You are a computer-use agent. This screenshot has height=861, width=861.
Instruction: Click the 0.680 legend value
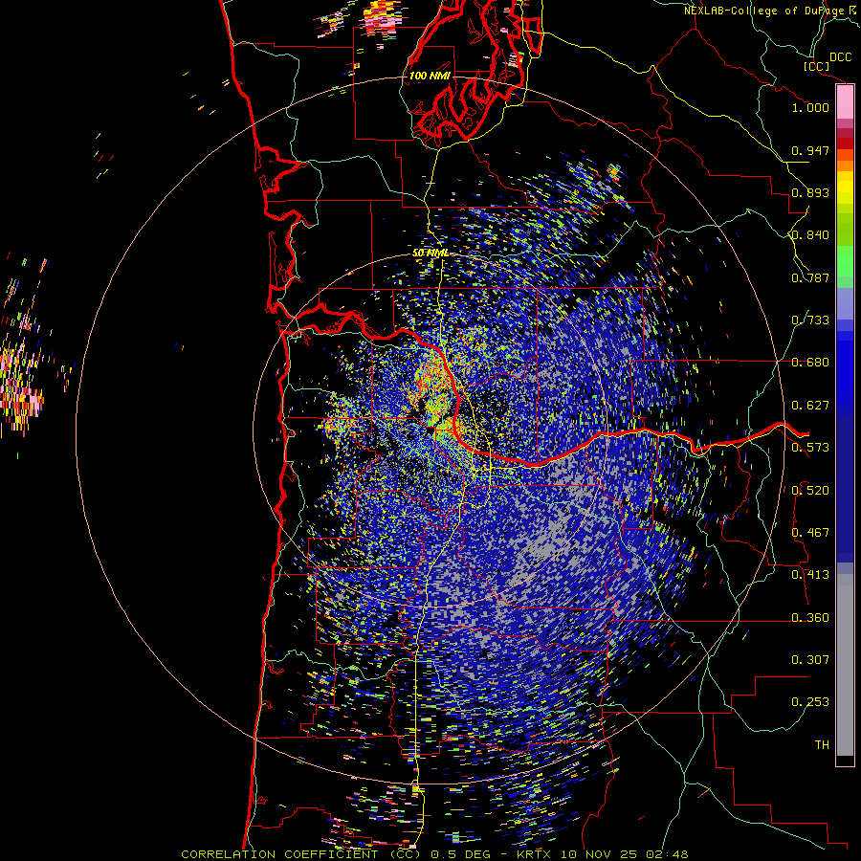point(810,363)
